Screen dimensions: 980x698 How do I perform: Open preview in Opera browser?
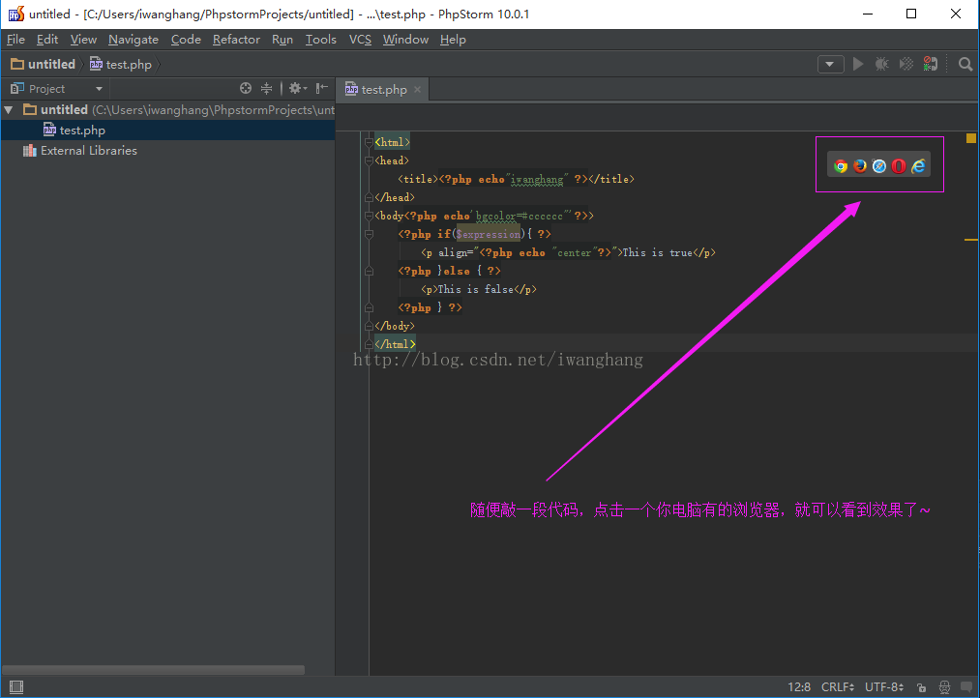click(x=899, y=166)
